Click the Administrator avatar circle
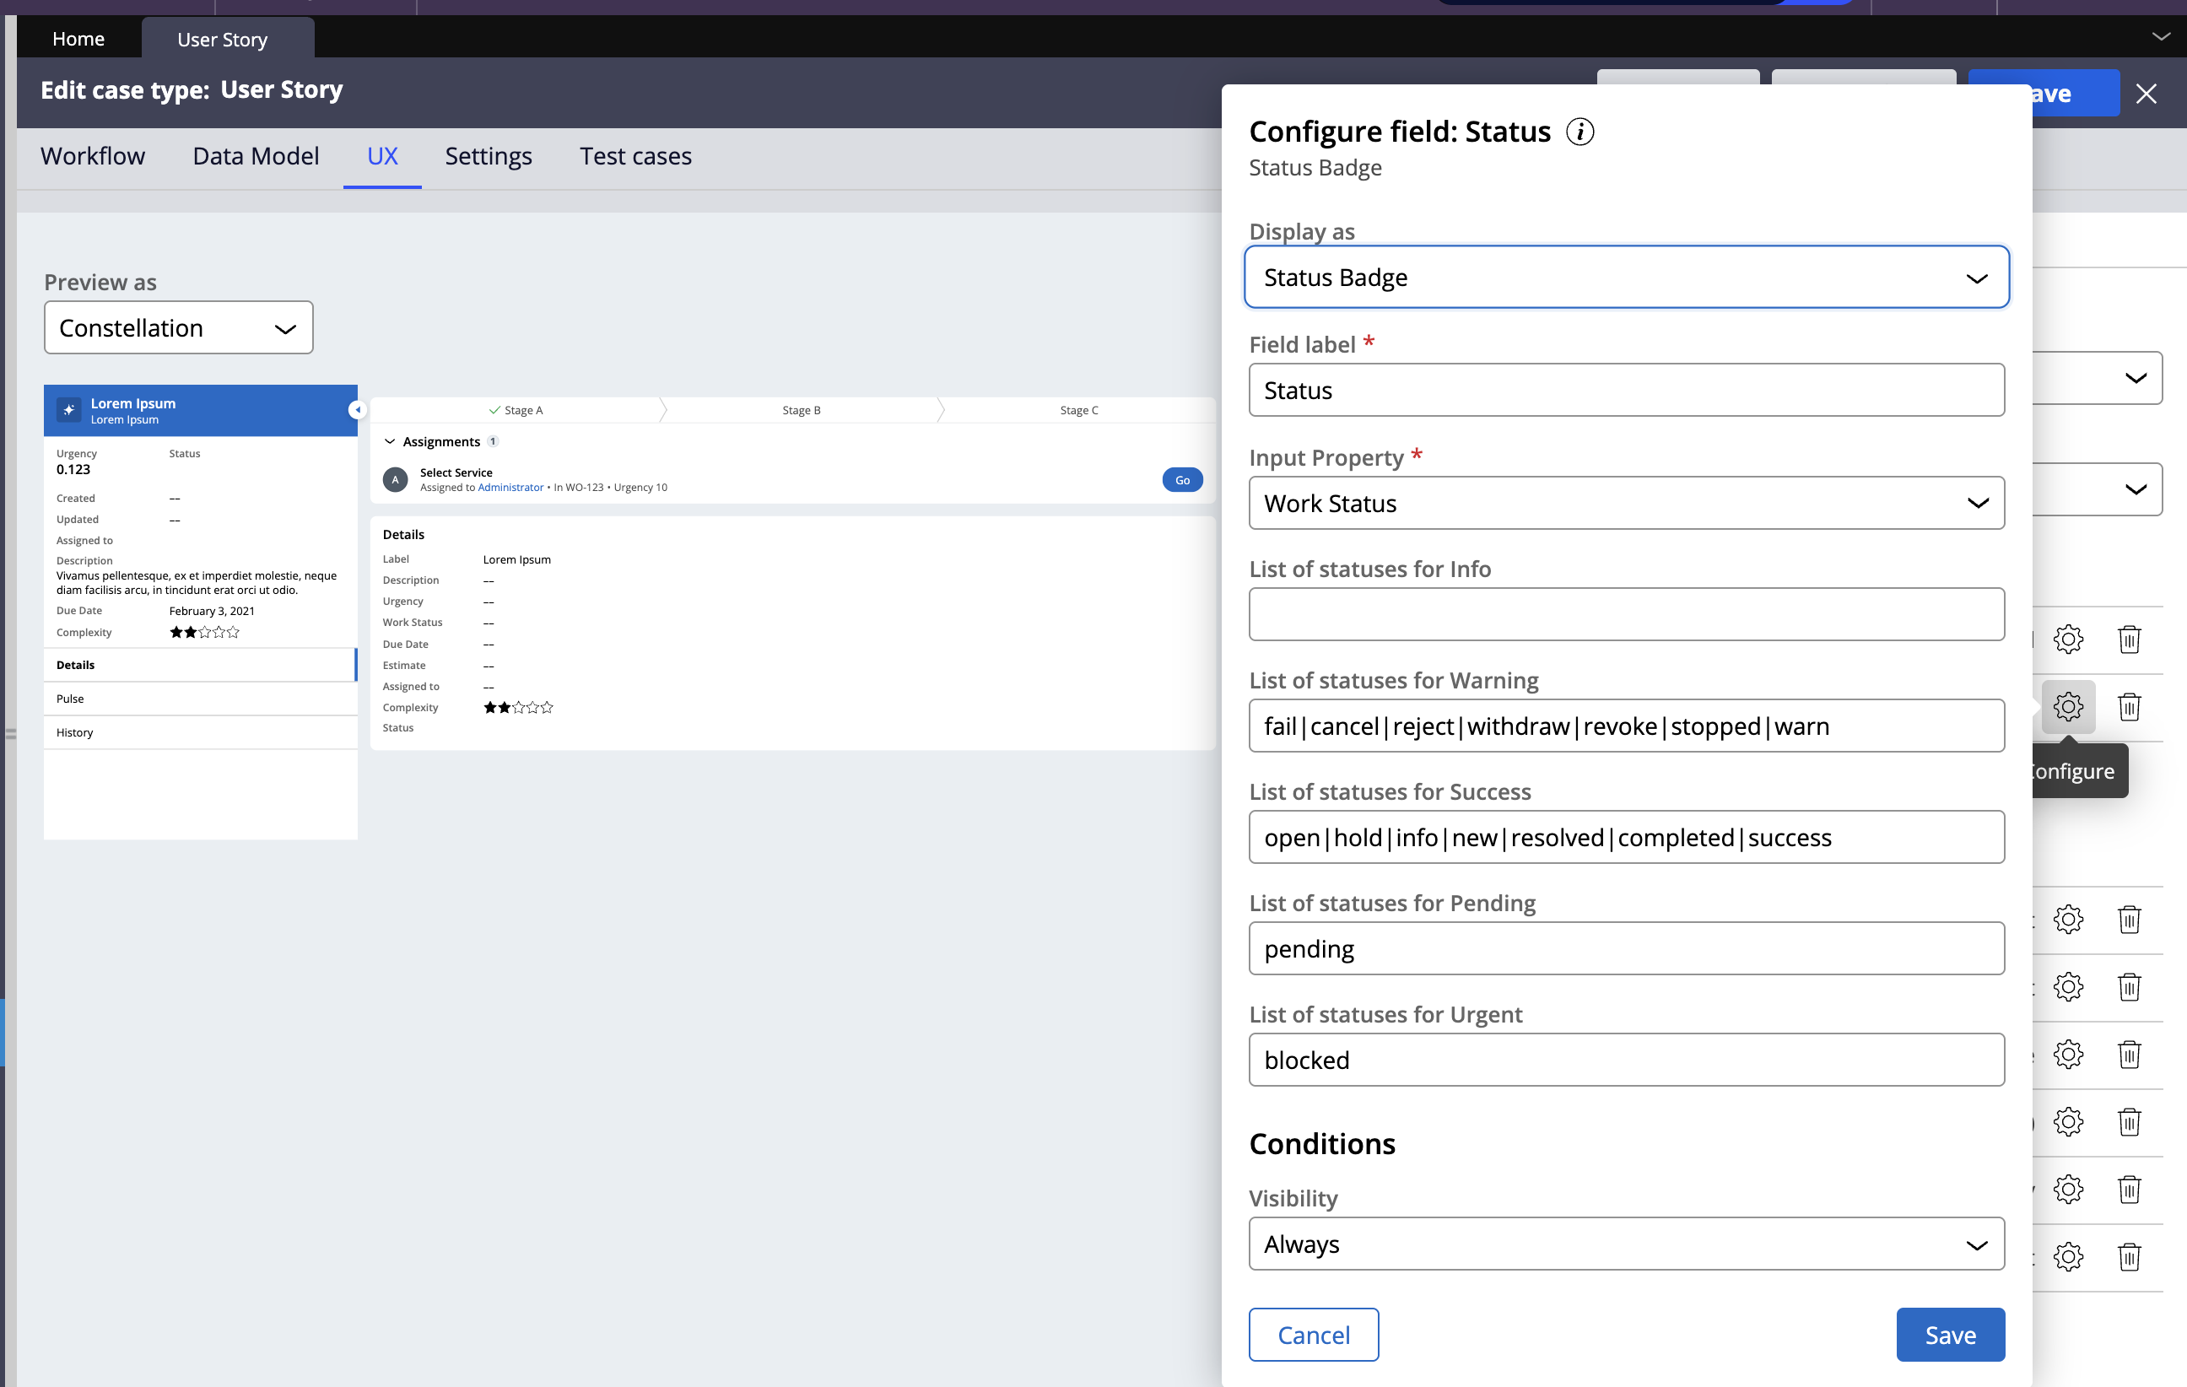2187x1387 pixels. point(395,479)
